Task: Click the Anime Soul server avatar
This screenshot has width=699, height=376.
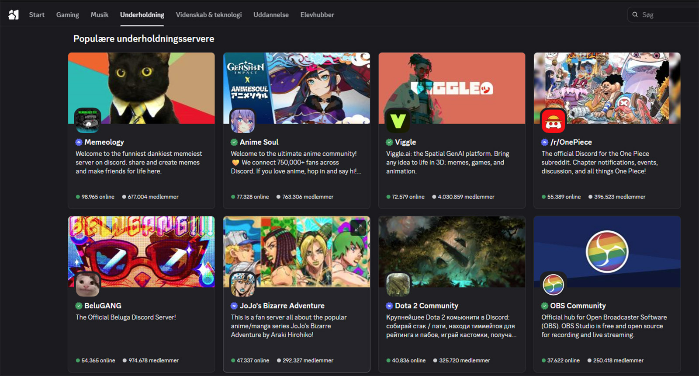Action: [x=242, y=121]
